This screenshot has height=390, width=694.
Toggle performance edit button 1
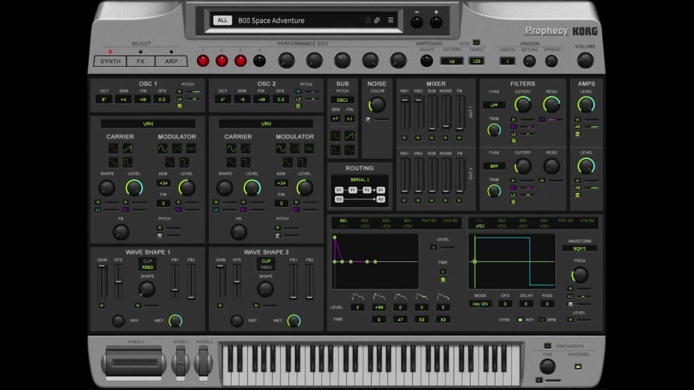tap(203, 61)
